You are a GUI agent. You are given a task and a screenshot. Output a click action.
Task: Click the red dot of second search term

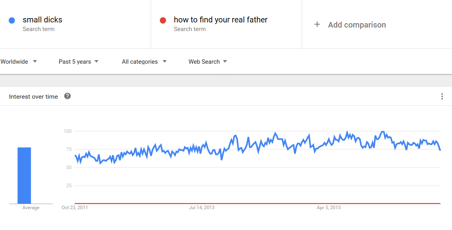point(163,20)
